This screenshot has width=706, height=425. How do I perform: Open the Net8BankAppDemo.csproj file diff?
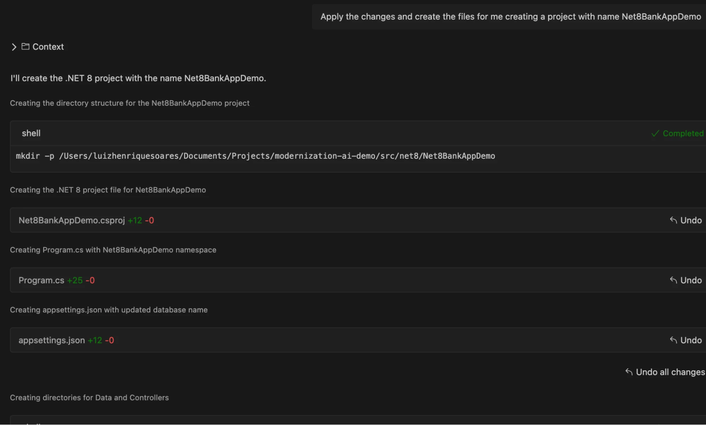(72, 220)
